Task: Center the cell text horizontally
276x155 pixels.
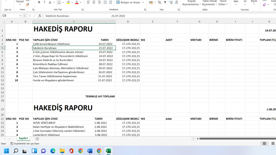Action: click(94, 2)
